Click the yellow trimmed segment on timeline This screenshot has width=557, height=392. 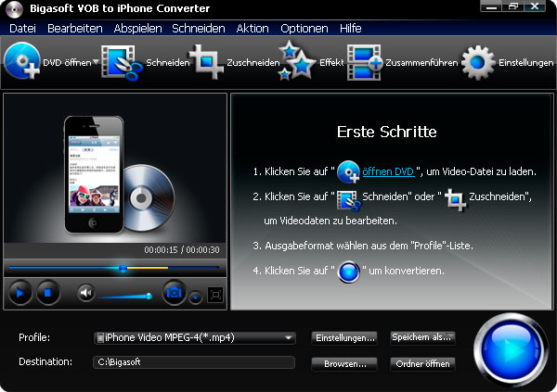coord(147,268)
